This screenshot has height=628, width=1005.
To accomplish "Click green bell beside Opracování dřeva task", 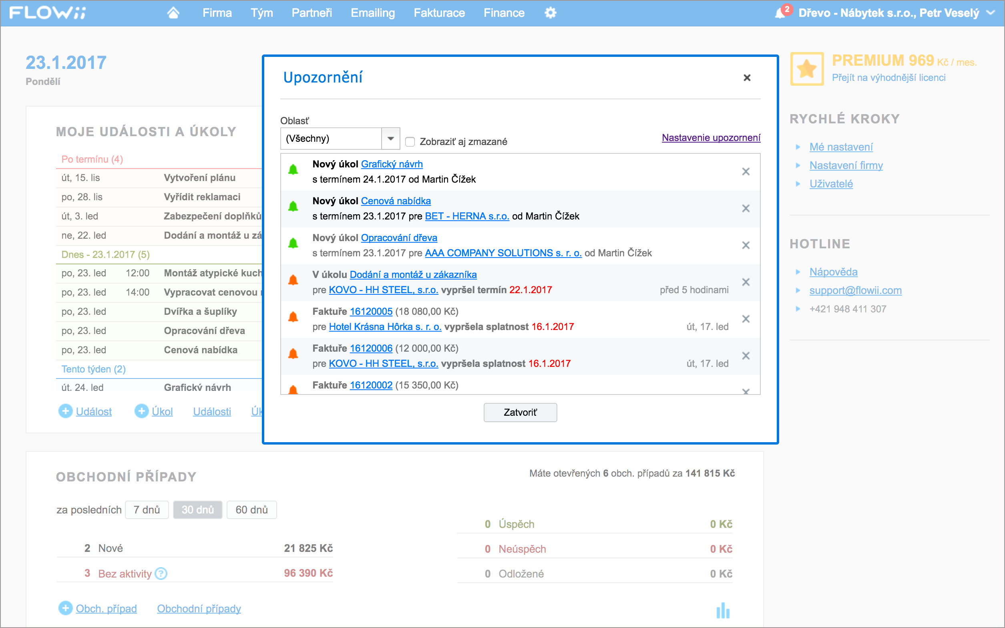I will click(x=293, y=243).
